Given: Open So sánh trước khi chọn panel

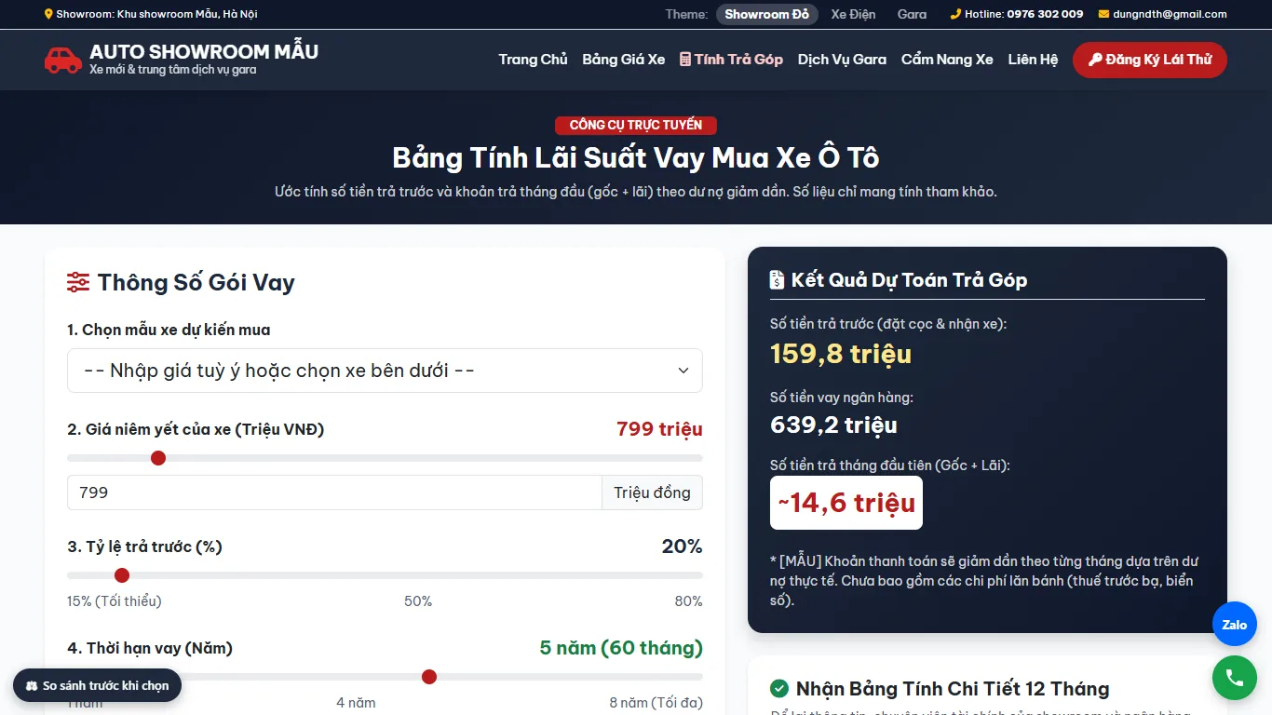Looking at the screenshot, I should pyautogui.click(x=97, y=685).
